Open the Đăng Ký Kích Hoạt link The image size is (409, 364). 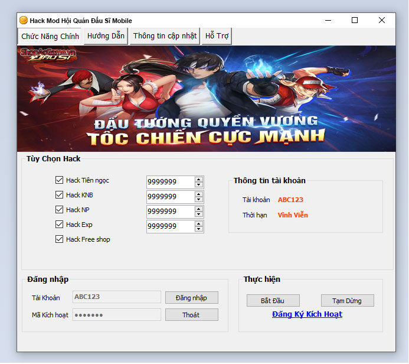tap(307, 314)
